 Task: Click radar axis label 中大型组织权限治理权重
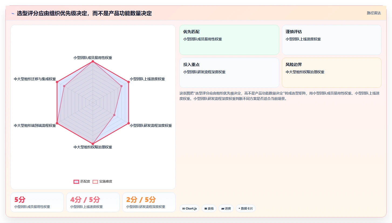pyautogui.click(x=93, y=147)
